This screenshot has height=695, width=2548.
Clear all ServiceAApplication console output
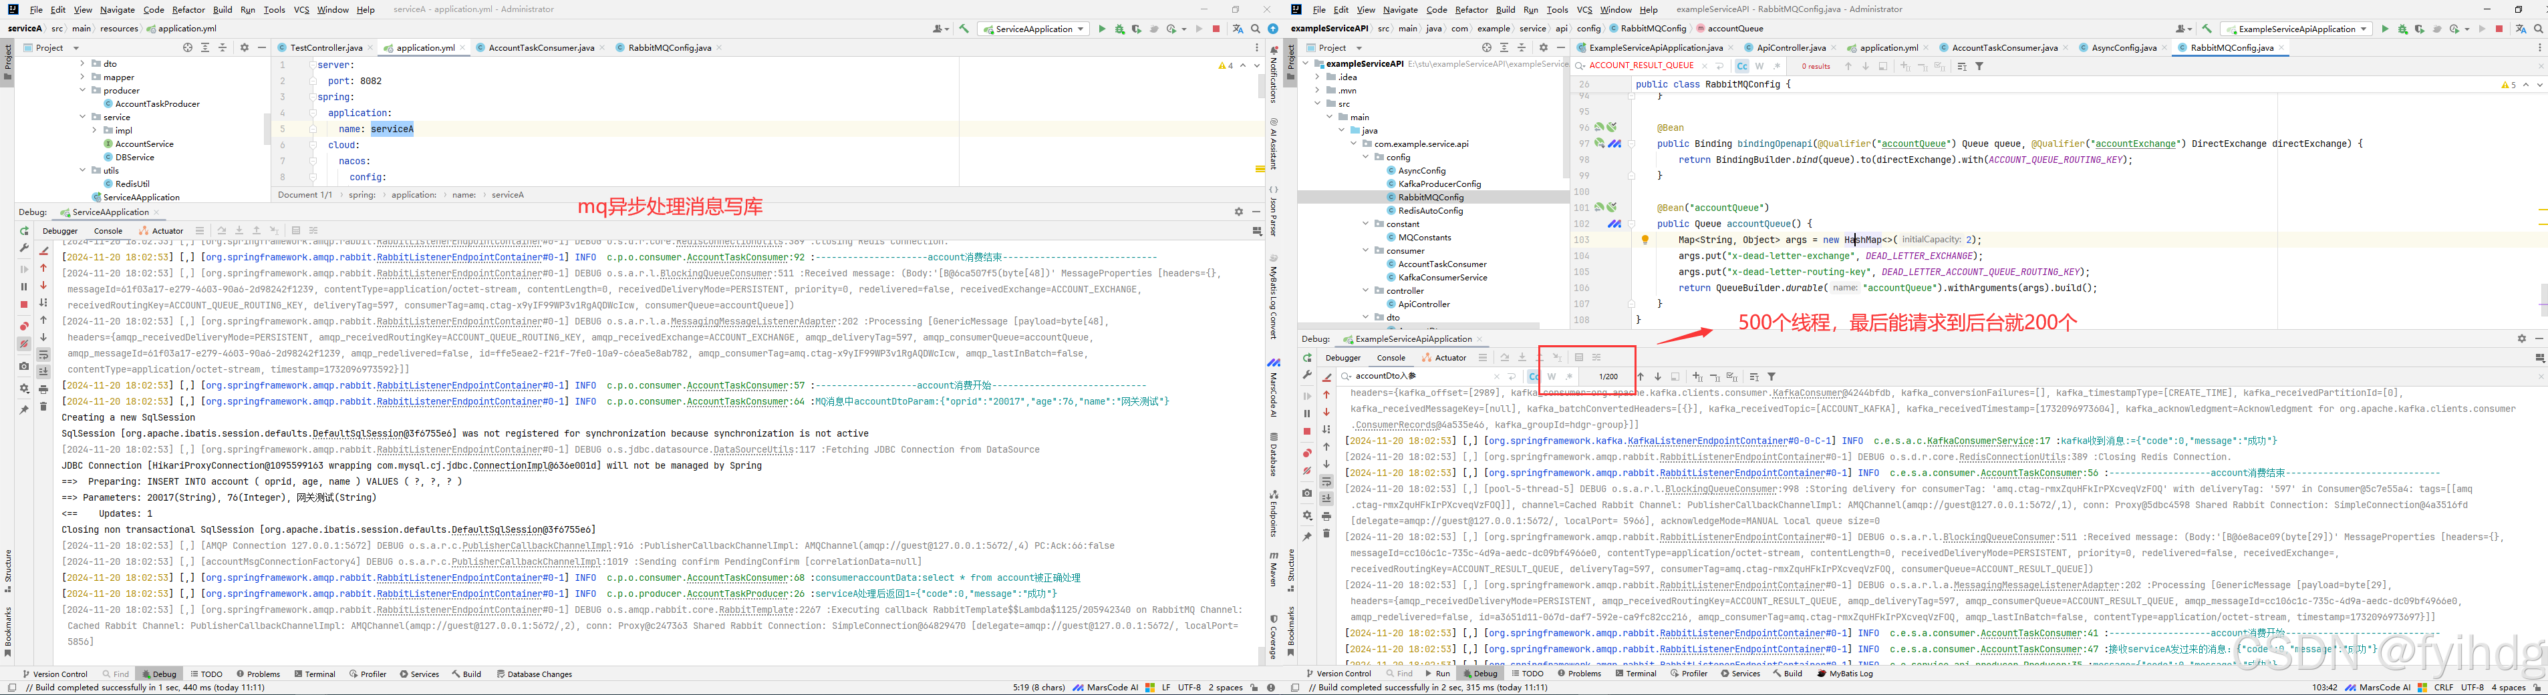click(x=43, y=407)
